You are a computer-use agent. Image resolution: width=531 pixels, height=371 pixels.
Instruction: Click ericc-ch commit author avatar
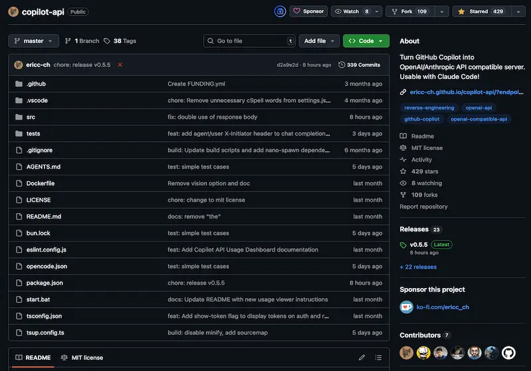tap(19, 64)
